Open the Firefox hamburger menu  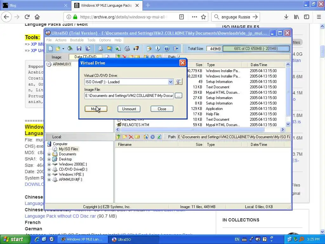pos(319,17)
